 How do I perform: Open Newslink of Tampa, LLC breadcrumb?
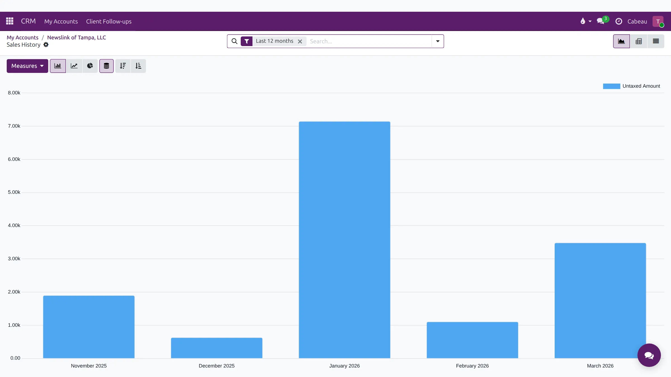[77, 37]
